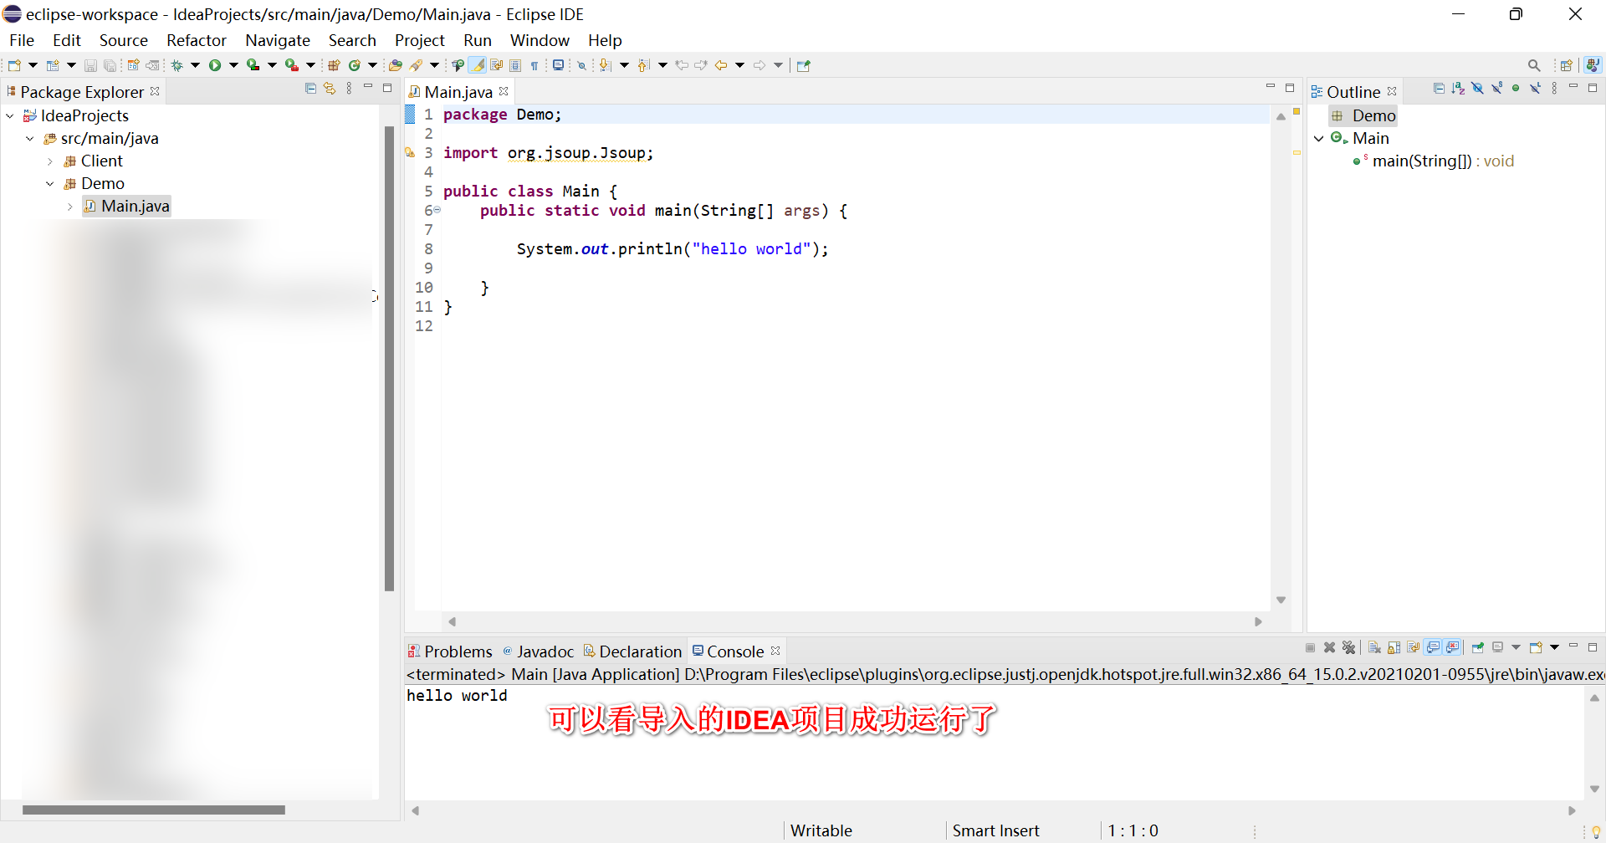Screen dimensions: 1606x843
Task: Collapse the Main class in Outline
Action: (1319, 139)
